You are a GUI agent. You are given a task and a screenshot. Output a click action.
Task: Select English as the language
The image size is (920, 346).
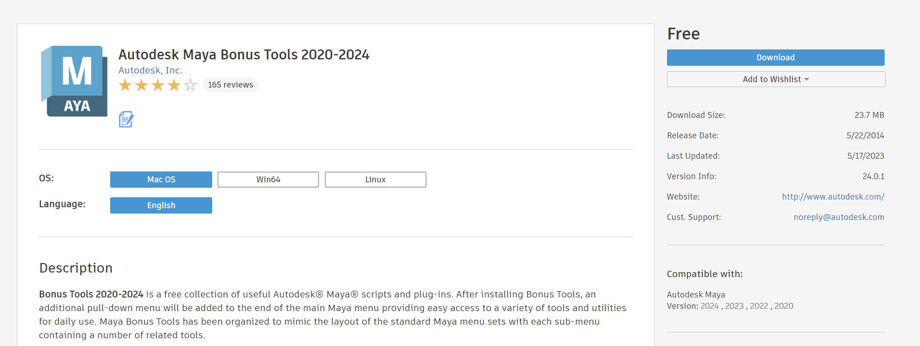point(161,205)
